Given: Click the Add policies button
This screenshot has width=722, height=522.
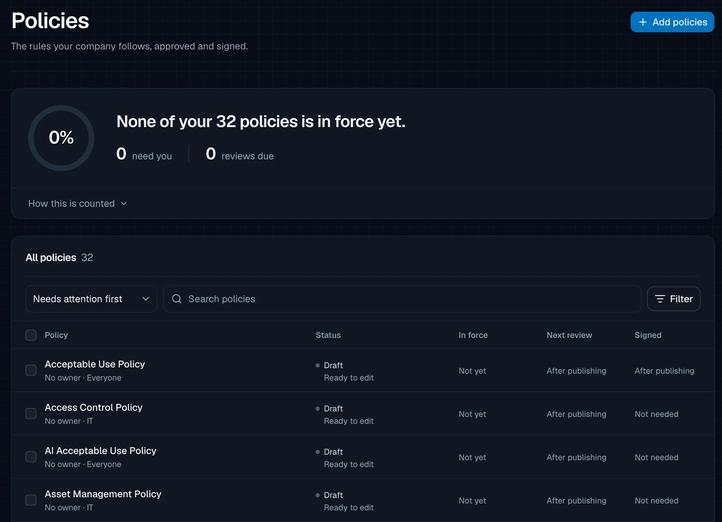Looking at the screenshot, I should tap(672, 22).
